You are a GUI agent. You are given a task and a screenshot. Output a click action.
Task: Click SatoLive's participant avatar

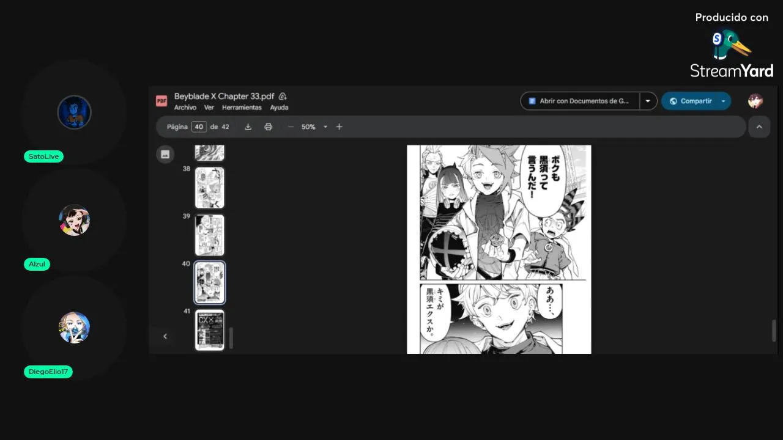pos(74,112)
